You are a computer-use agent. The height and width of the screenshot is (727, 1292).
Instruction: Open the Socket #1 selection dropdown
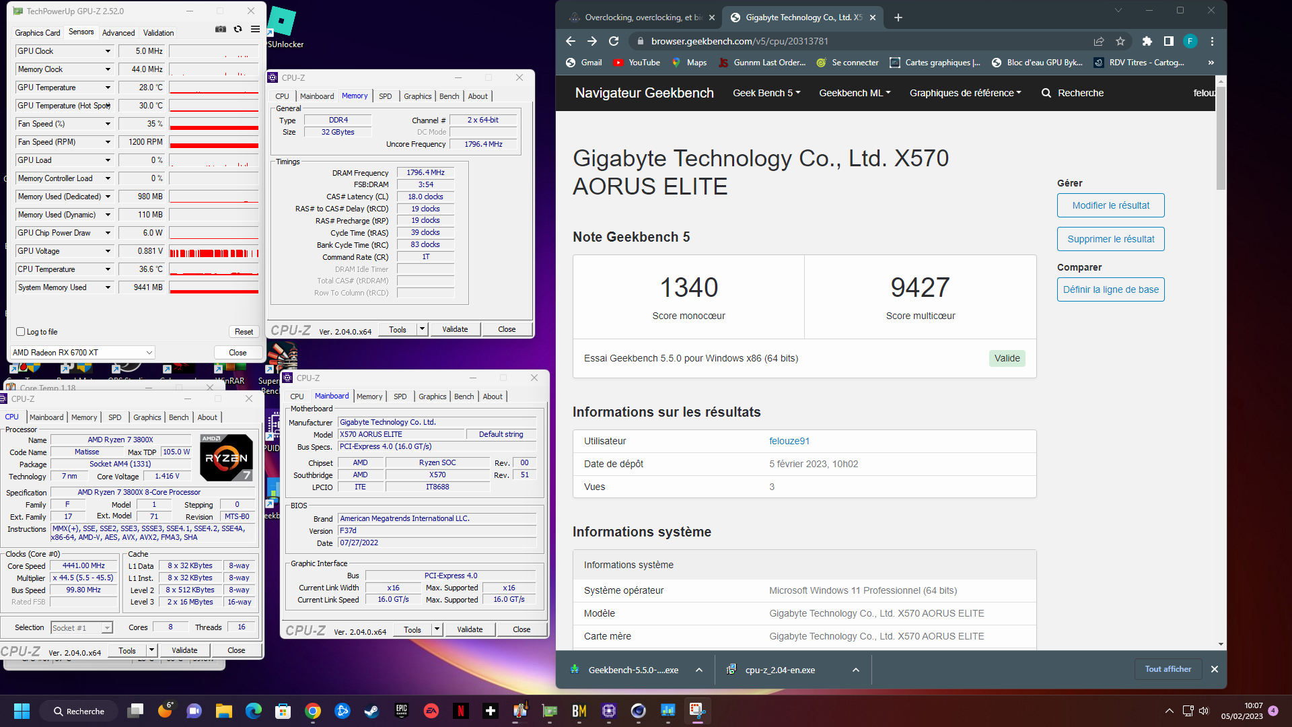tap(81, 627)
